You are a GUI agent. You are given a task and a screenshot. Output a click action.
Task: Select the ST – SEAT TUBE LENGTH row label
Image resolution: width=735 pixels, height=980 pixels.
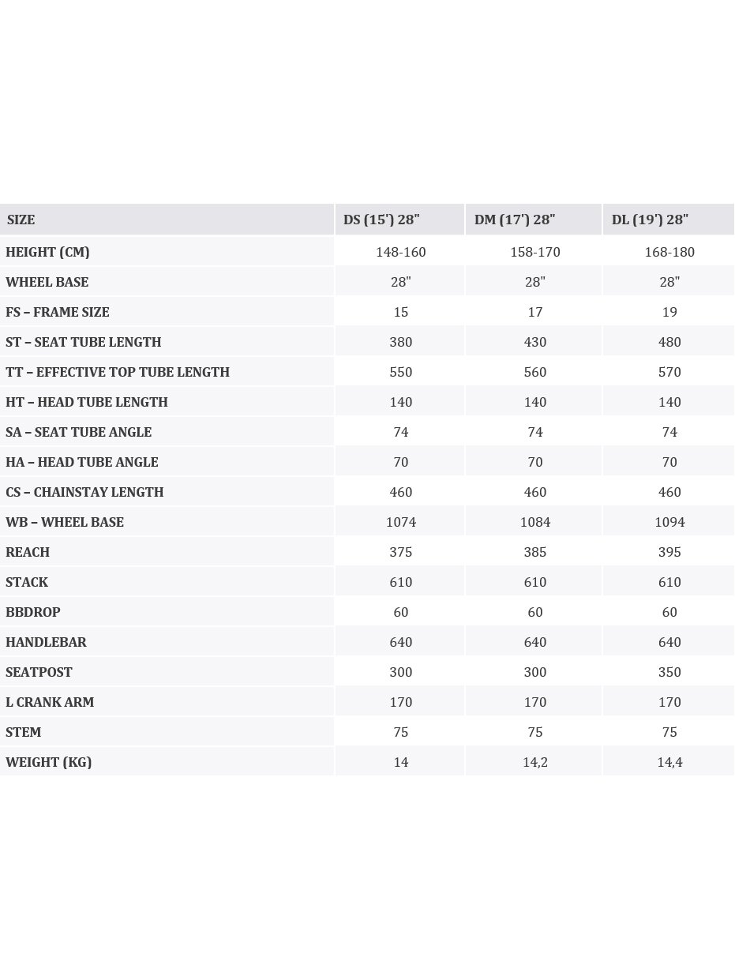click(83, 342)
